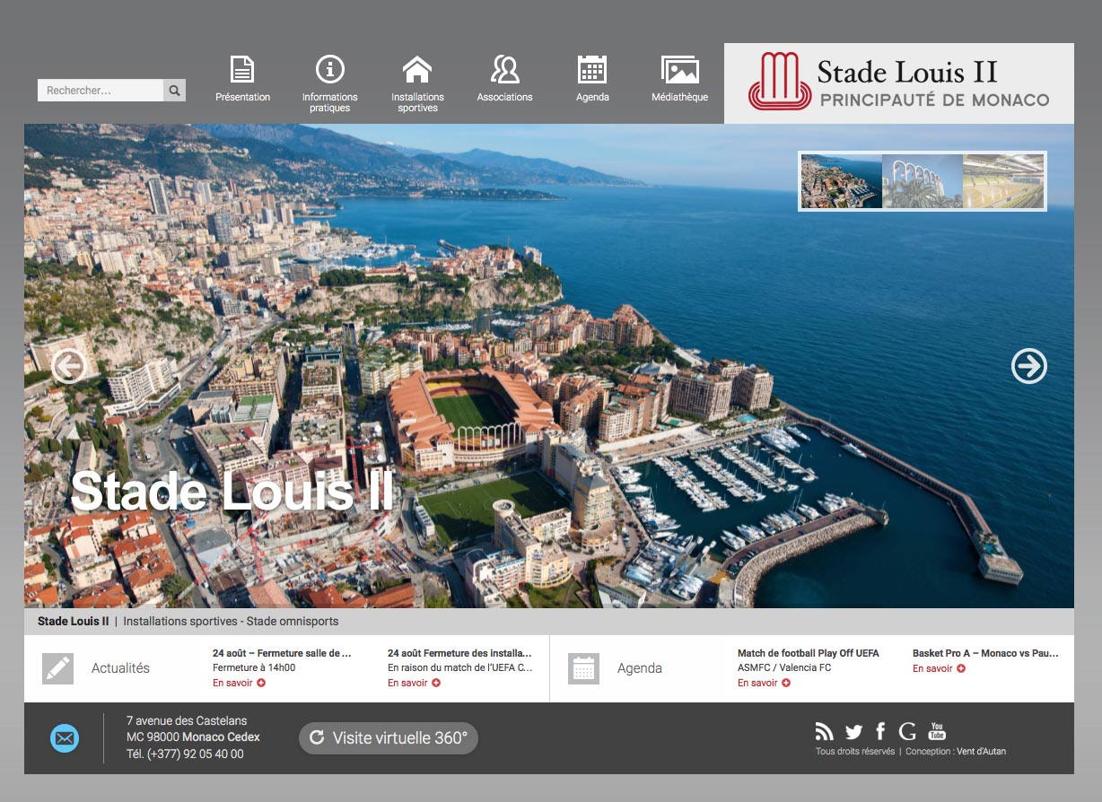Click En savoir under UEFA match closure
This screenshot has height=802, width=1102.
click(x=414, y=683)
